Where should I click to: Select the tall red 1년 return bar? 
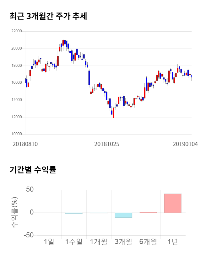[173, 203]
